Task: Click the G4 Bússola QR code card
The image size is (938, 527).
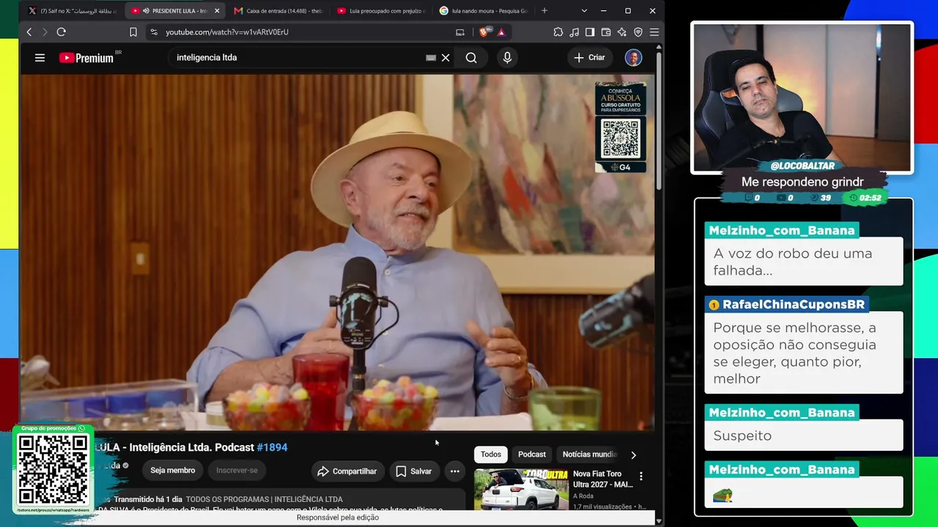Action: click(621, 127)
